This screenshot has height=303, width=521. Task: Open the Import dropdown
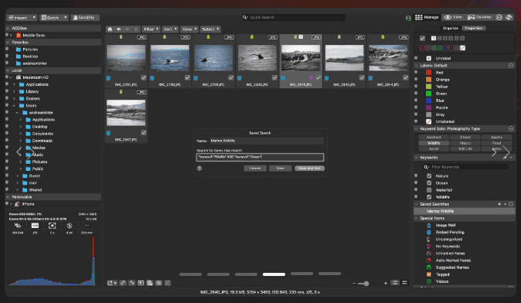(22, 18)
